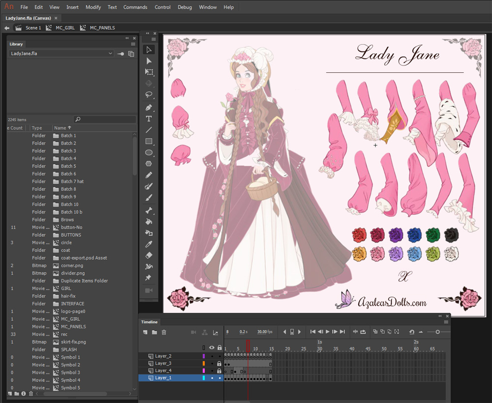This screenshot has width=492, height=403.
Task: Collapse the Timeline panel with double arrows
Action: tap(440, 316)
